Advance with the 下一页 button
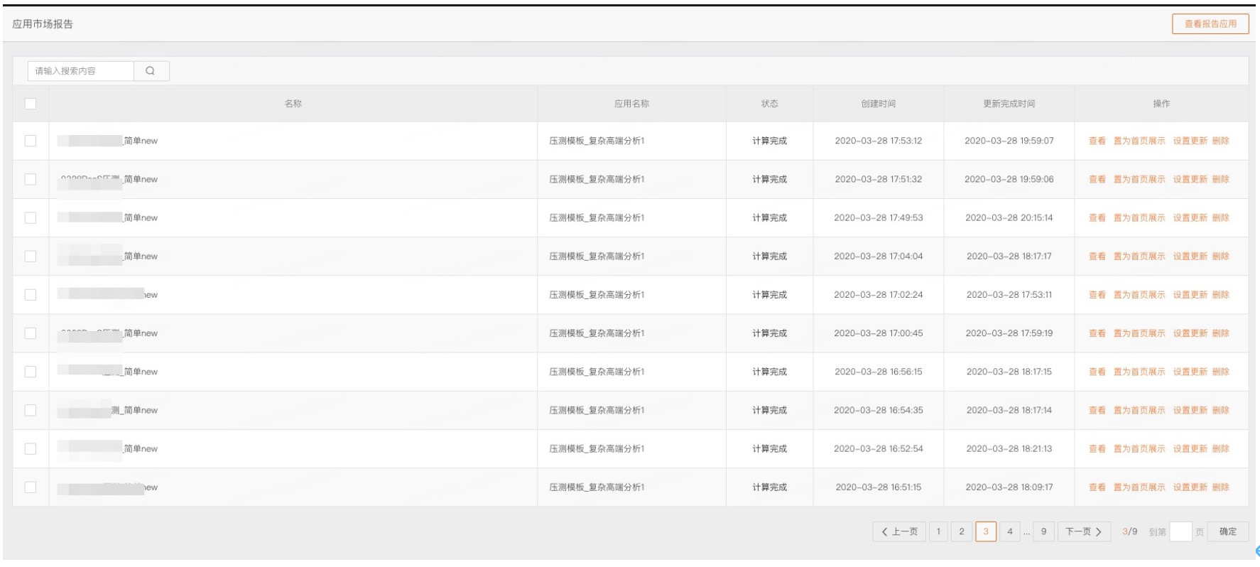The height and width of the screenshot is (567, 1260). 1084,531
